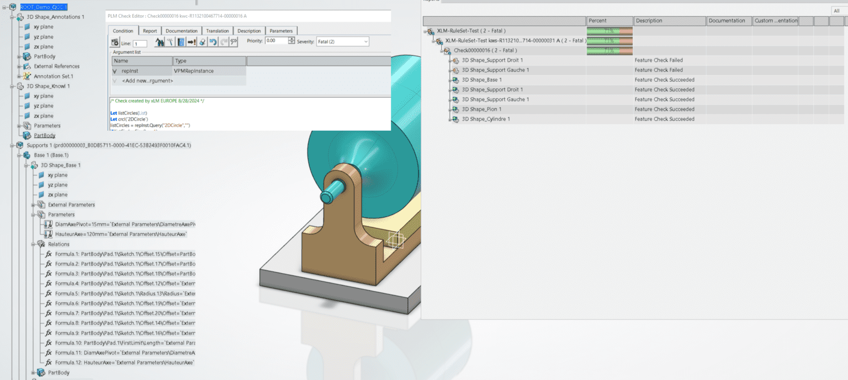Click the eraser icon in Check Editor toolbar
This screenshot has height=380, width=848.
click(x=202, y=42)
